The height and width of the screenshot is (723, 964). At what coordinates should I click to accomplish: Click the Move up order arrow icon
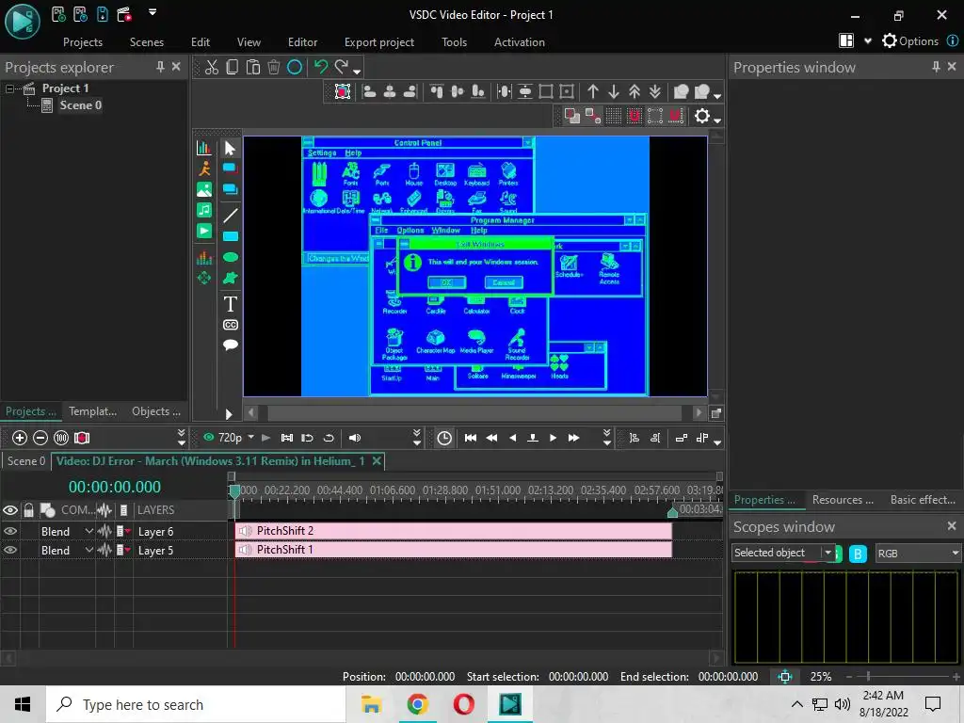(x=593, y=91)
